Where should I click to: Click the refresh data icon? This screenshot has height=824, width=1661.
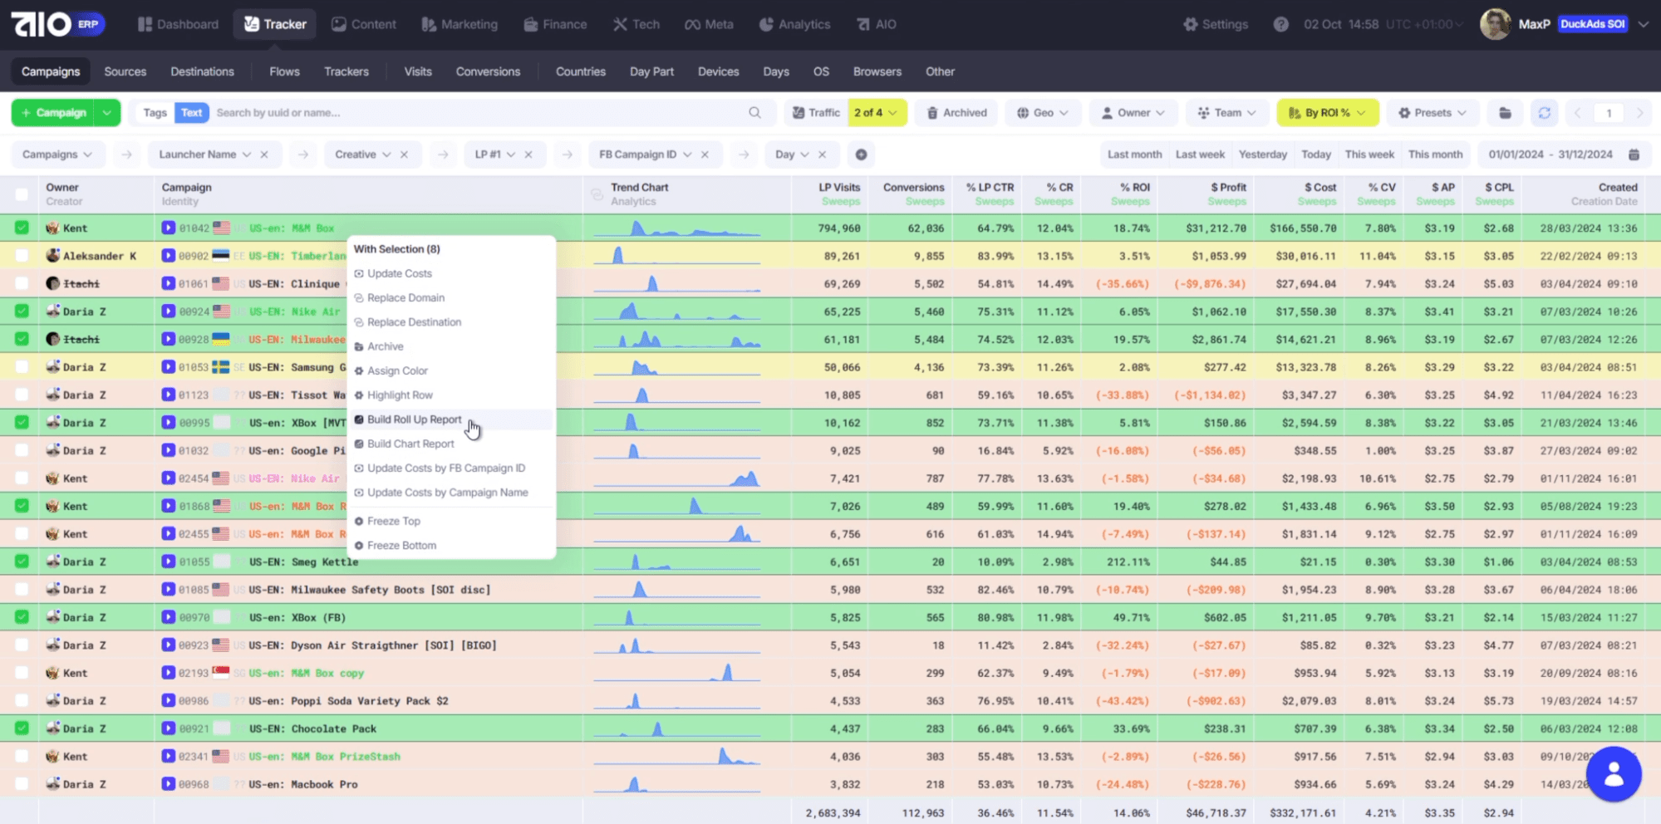click(x=1544, y=113)
